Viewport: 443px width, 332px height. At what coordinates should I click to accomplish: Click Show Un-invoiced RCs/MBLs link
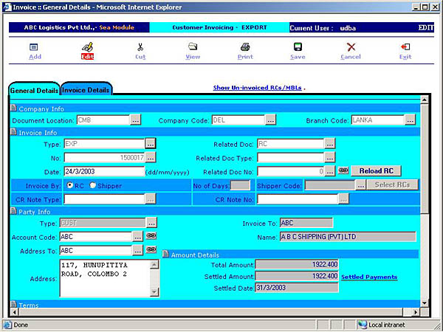click(257, 88)
